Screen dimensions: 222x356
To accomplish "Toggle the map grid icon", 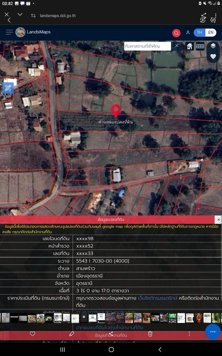I will tap(200, 46).
